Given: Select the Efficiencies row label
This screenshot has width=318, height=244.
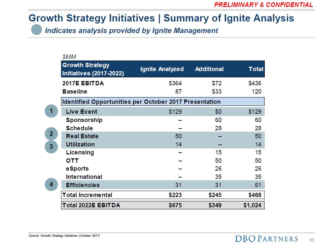Looking at the screenshot, I should click(x=83, y=185).
